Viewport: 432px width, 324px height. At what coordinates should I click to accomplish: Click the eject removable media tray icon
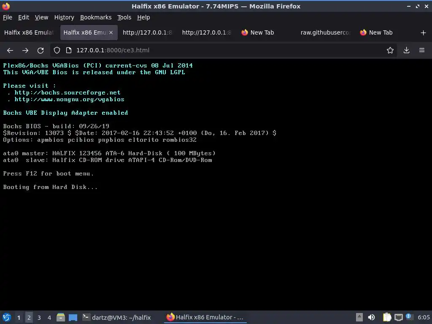pos(359,317)
